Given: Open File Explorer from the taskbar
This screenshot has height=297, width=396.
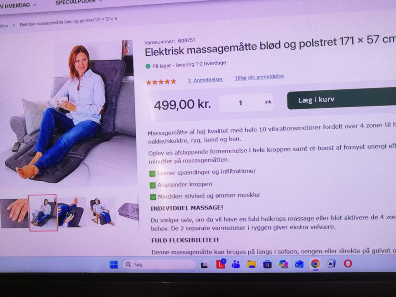Looking at the screenshot, I should 252,264.
